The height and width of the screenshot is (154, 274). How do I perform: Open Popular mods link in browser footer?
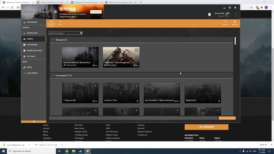tap(80, 132)
